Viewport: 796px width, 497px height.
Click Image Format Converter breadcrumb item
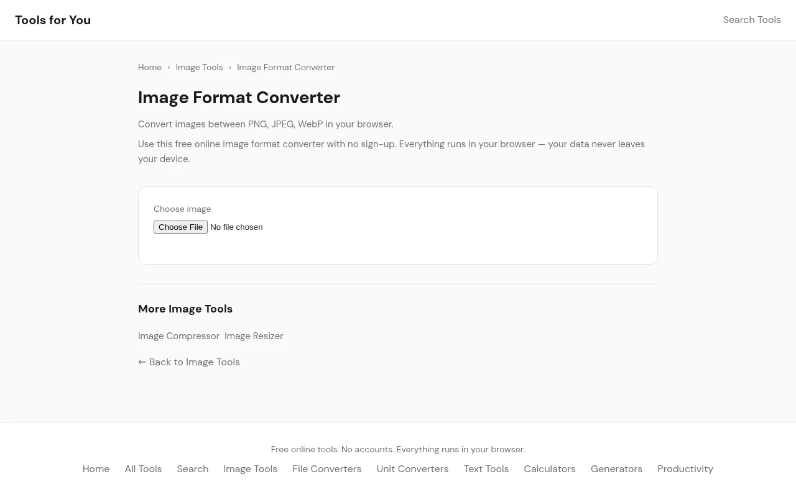(x=285, y=67)
